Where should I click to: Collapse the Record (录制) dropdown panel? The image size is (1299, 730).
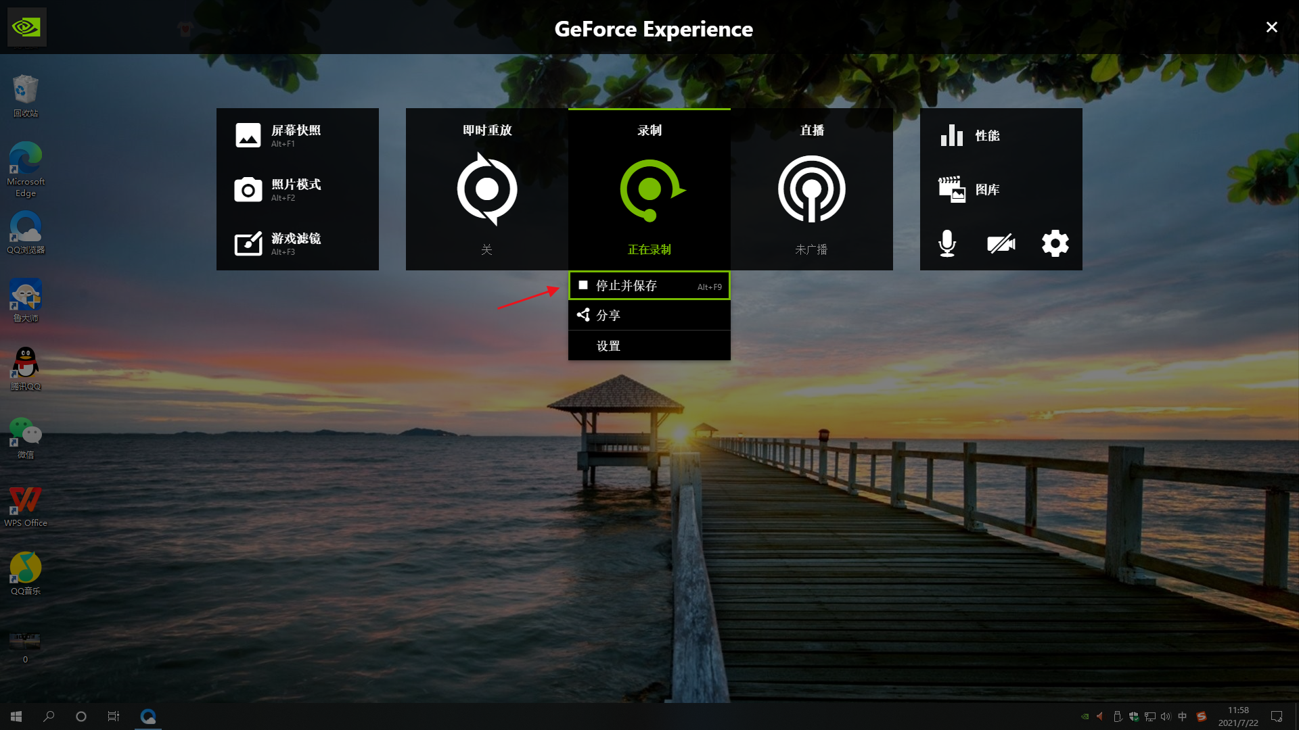pos(649,130)
